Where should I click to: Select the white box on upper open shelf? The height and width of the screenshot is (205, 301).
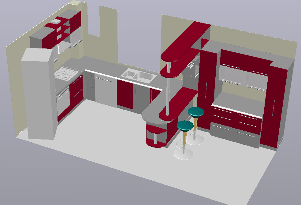click(x=56, y=21)
